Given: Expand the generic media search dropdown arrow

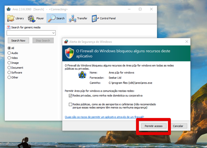Looking at the screenshot, I should (54, 33).
